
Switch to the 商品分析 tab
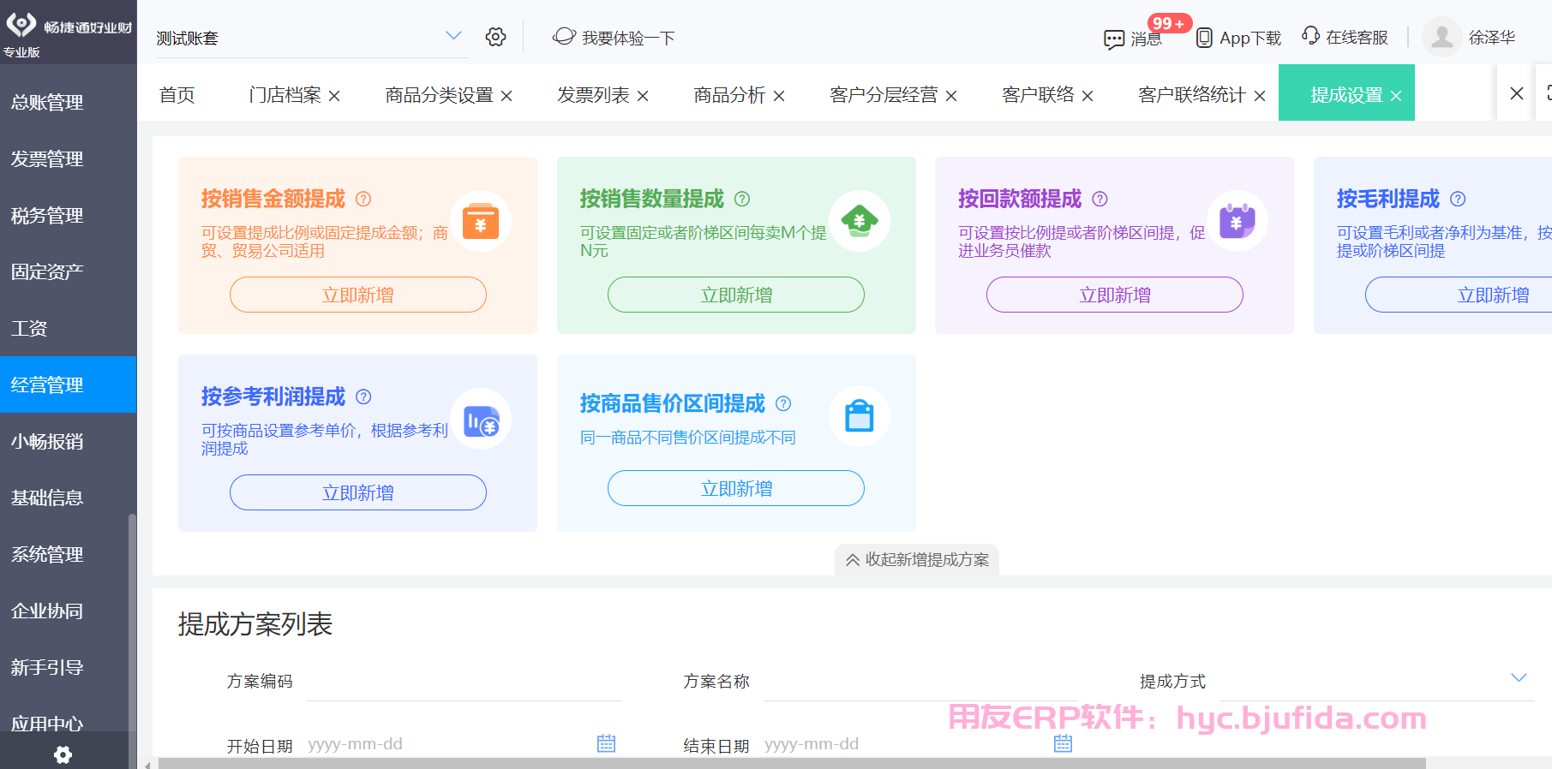tap(729, 94)
